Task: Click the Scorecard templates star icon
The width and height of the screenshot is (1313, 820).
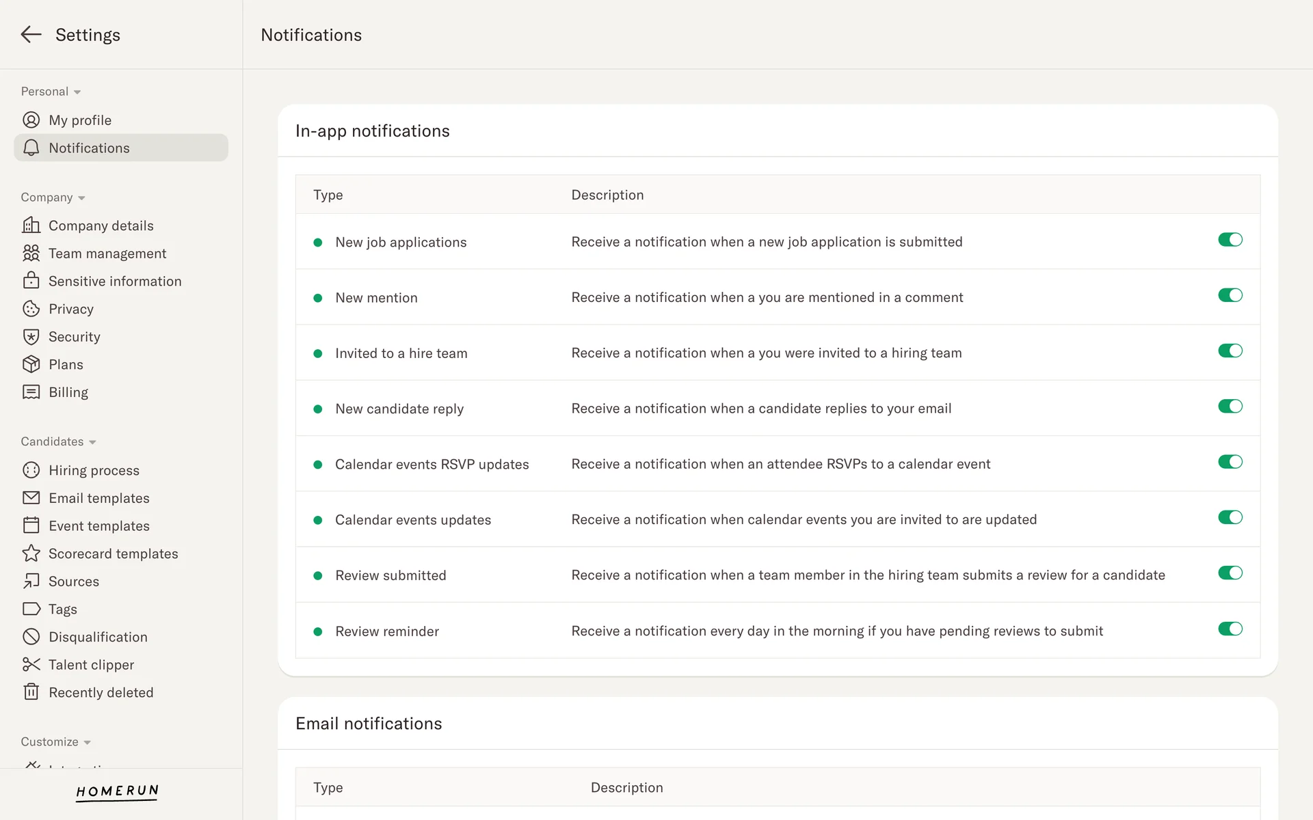Action: (x=31, y=553)
